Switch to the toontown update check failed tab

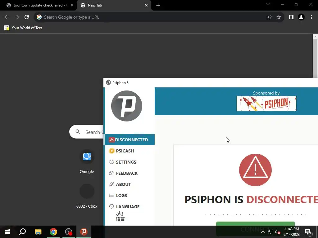click(39, 5)
